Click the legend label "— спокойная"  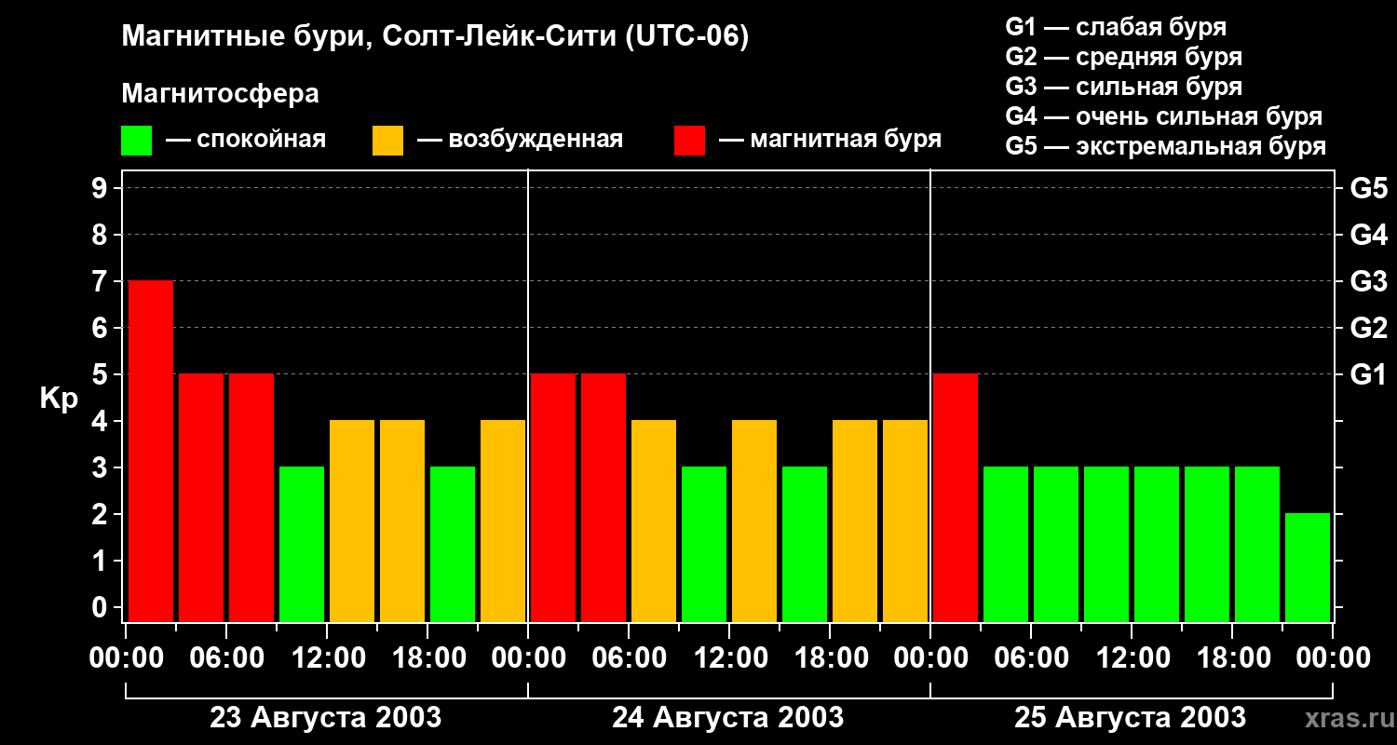246,140
